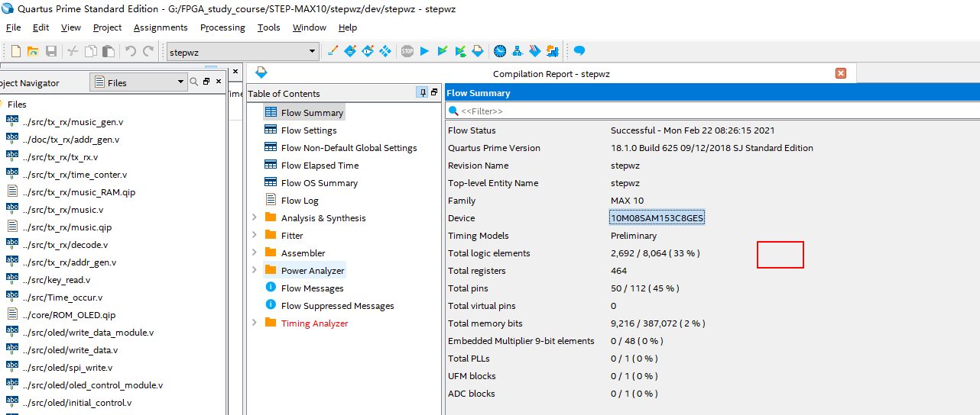Expand the red Timing Analyzer folder
Image resolution: width=980 pixels, height=415 pixels.
(254, 323)
